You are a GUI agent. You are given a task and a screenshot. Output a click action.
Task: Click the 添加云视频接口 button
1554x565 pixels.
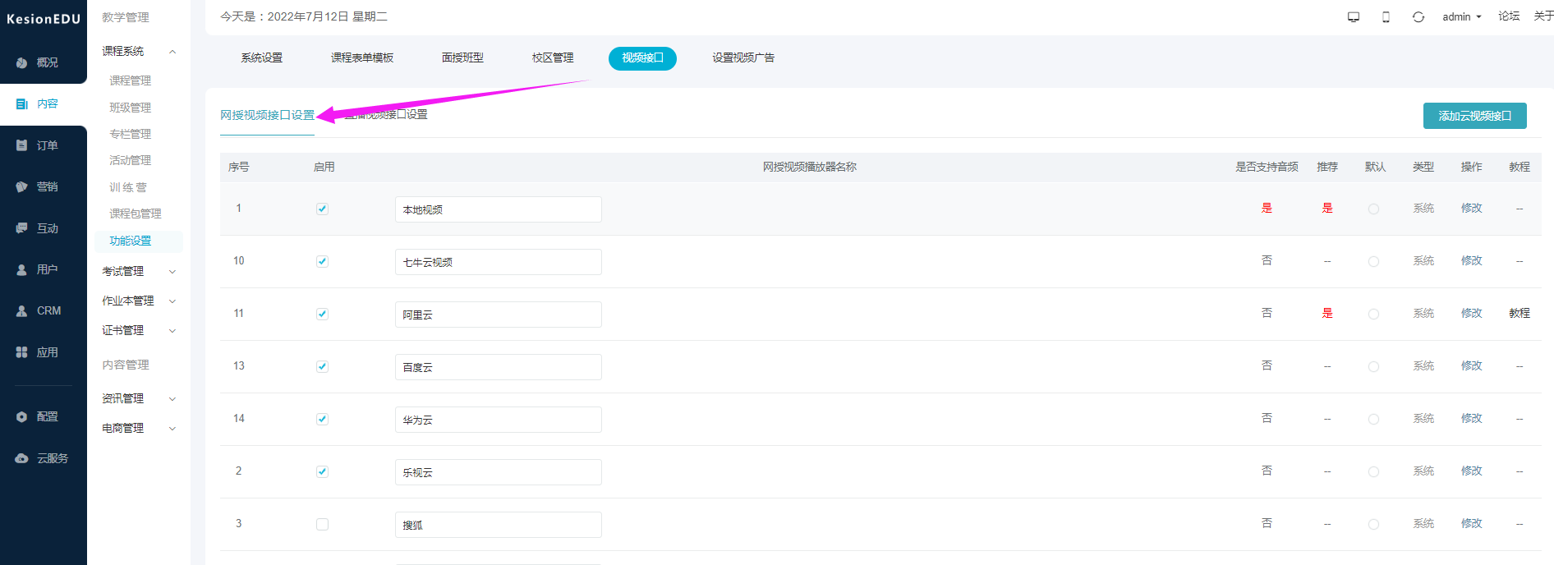(1474, 116)
